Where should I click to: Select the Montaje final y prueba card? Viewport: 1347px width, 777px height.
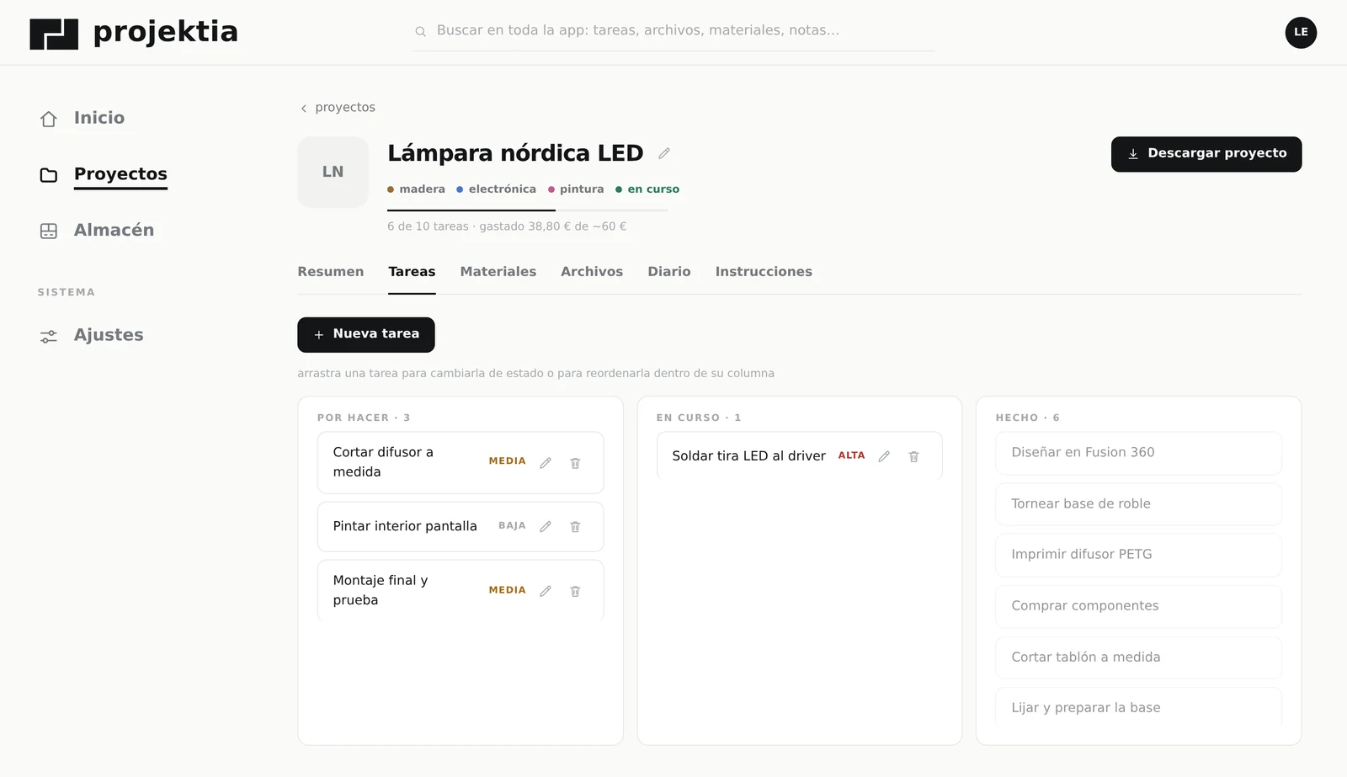(x=461, y=591)
